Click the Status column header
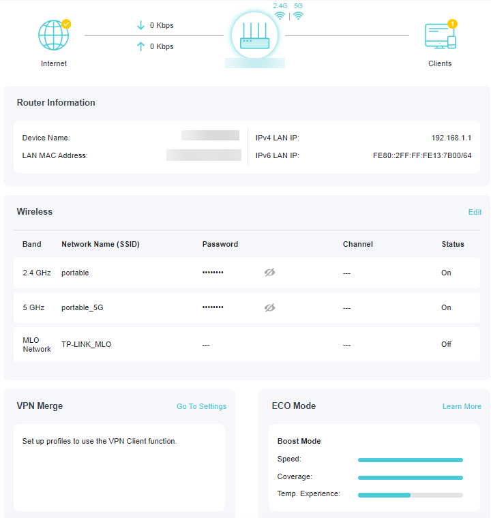The height and width of the screenshot is (518, 491). tap(453, 244)
